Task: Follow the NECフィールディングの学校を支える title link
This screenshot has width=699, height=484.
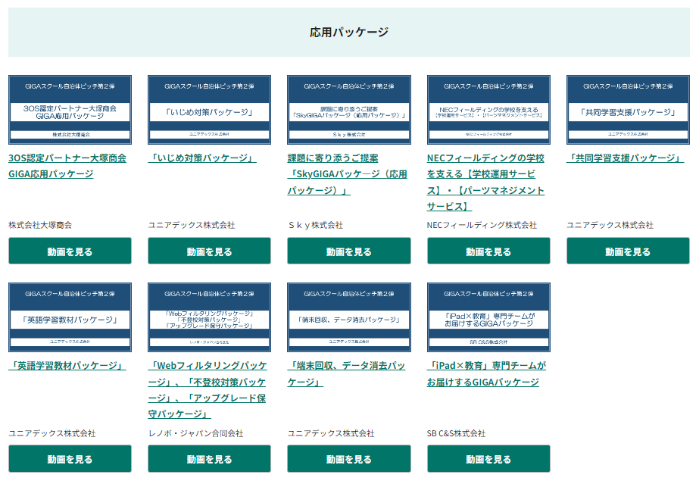Action: 485,183
